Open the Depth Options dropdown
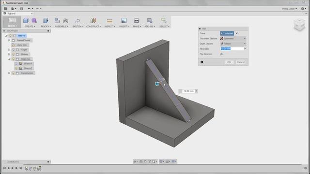This screenshot has width=310, height=174. pyautogui.click(x=233, y=43)
